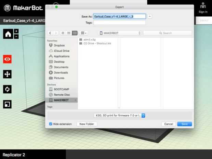This screenshot has height=159, width=212.
Task: Toggle the red eye view tool
Action: 7,59
